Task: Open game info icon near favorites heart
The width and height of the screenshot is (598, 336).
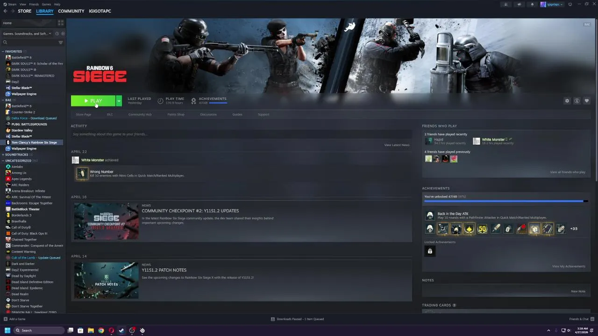Action: [x=577, y=101]
